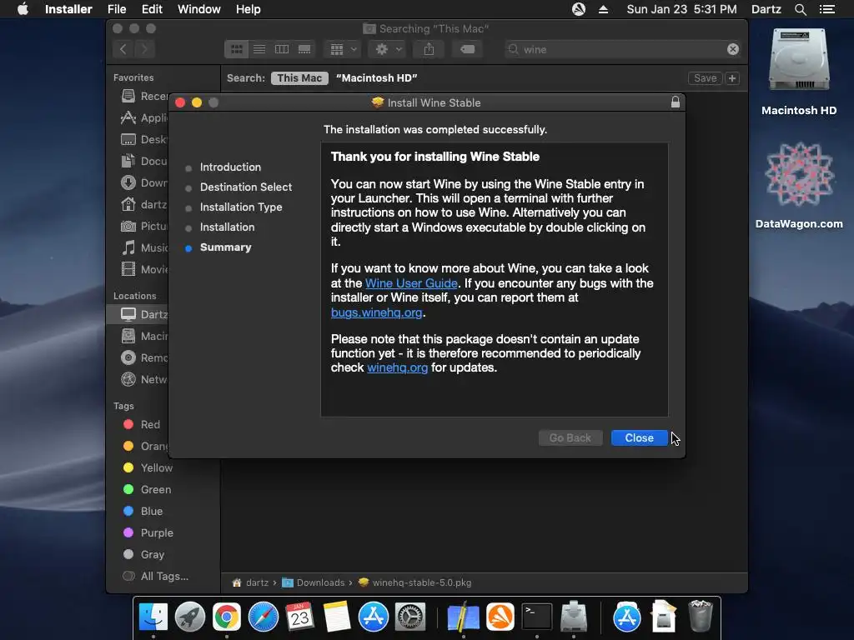Open the Help menu
The image size is (854, 640).
pos(248,9)
